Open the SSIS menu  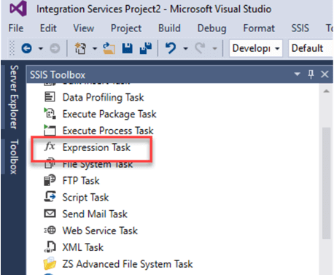[300, 28]
